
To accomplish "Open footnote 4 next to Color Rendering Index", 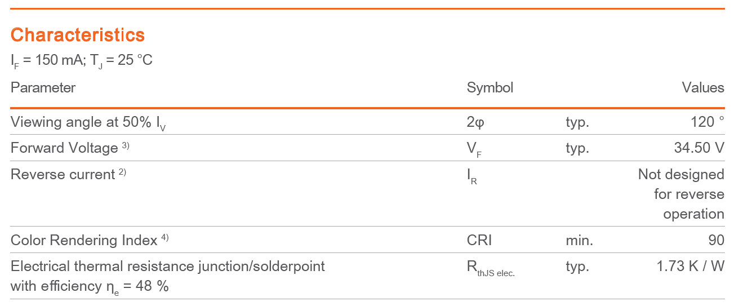I will coord(164,237).
